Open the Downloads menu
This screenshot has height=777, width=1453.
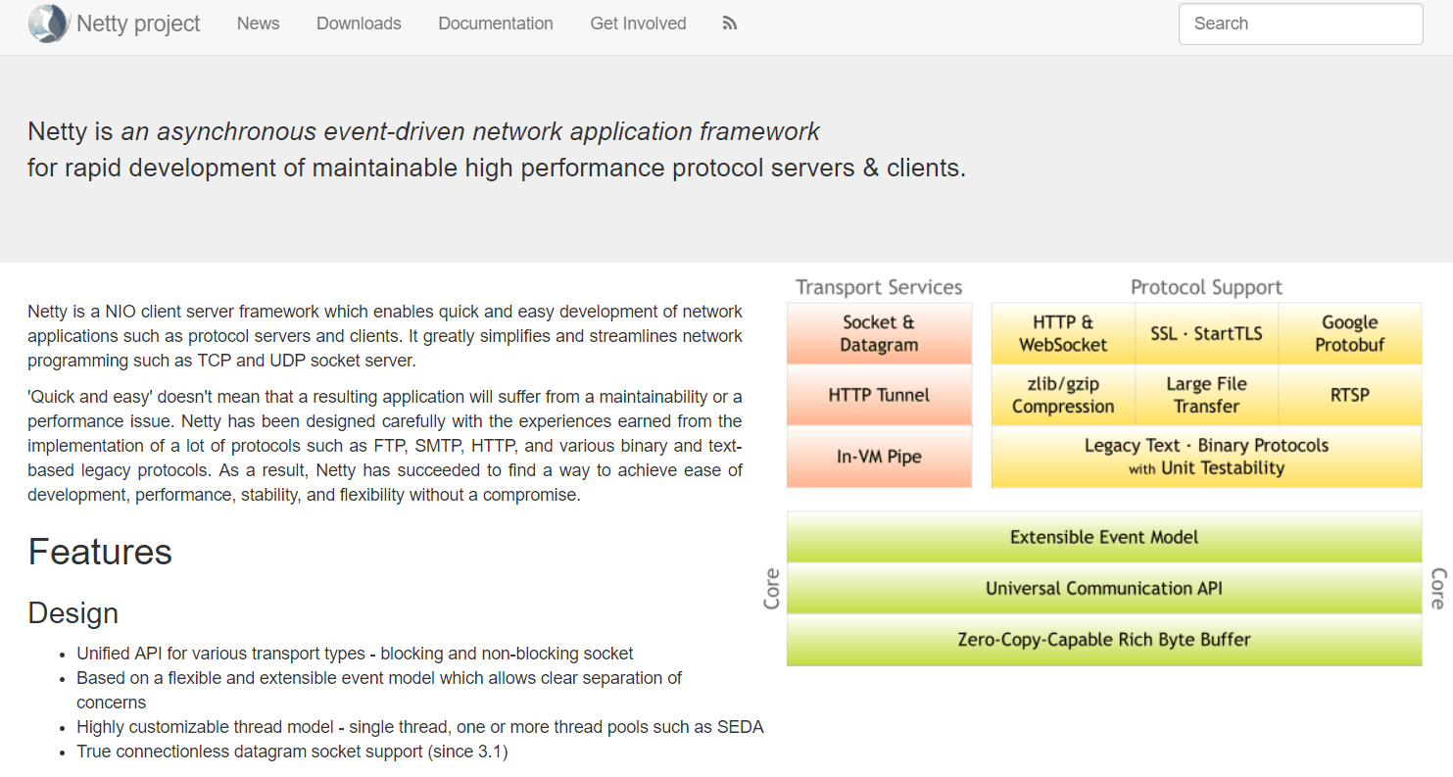(359, 24)
